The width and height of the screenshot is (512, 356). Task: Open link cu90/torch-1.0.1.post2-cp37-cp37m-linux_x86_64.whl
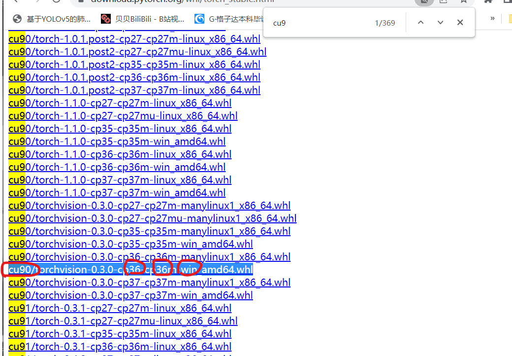(134, 90)
